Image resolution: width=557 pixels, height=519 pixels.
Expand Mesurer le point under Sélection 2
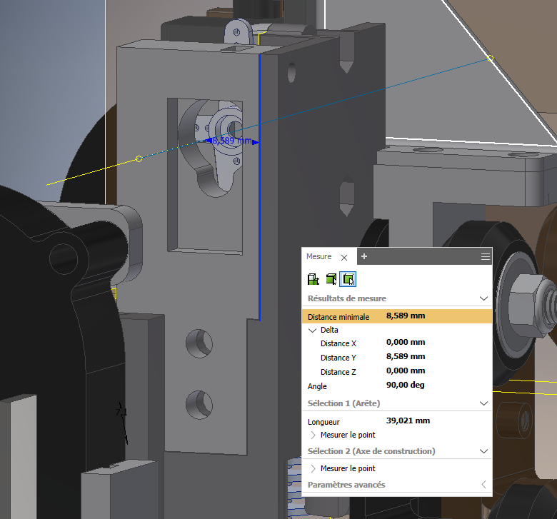313,468
